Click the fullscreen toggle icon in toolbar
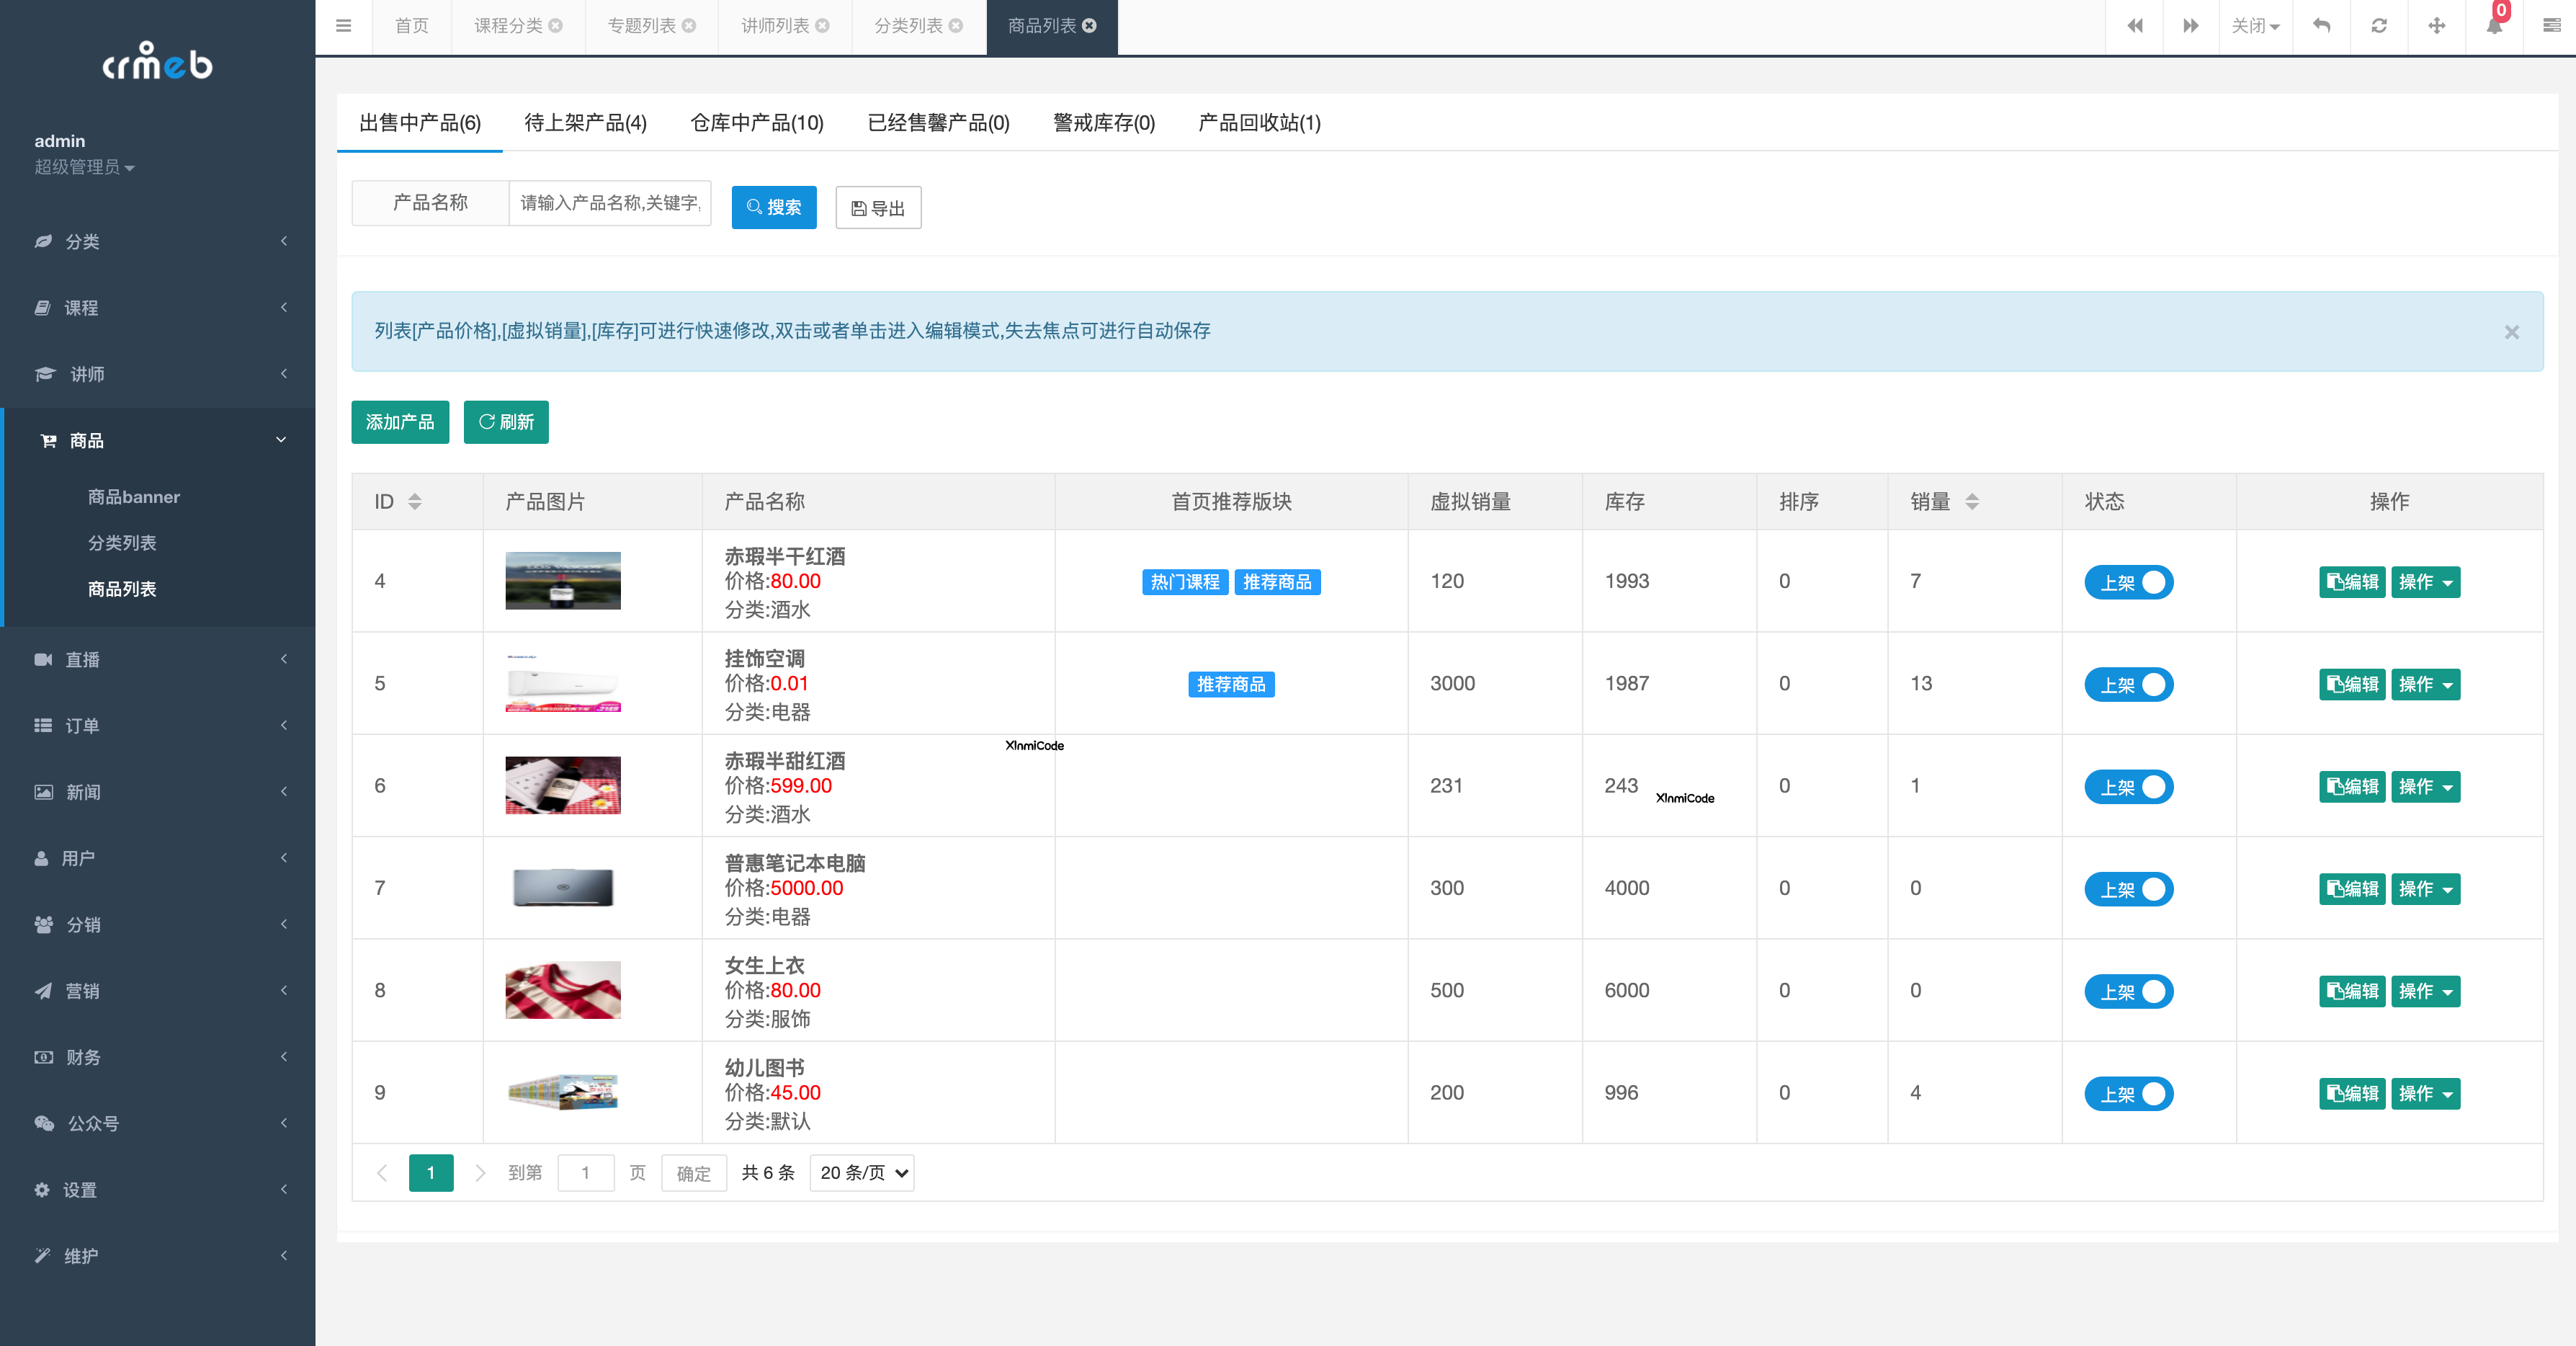 point(2437,25)
